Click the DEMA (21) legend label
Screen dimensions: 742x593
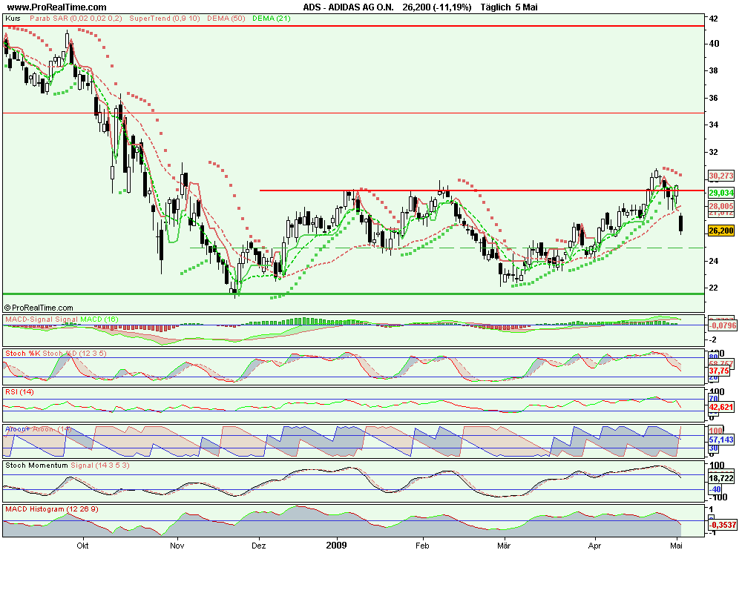pos(272,17)
